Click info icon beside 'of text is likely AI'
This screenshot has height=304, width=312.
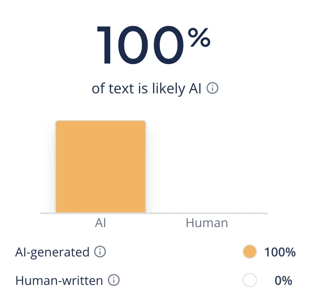click(212, 88)
